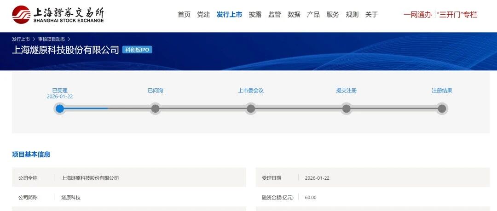The height and width of the screenshot is (211, 497).
Task: Click the 上市委会议 step label
Action: pos(251,91)
